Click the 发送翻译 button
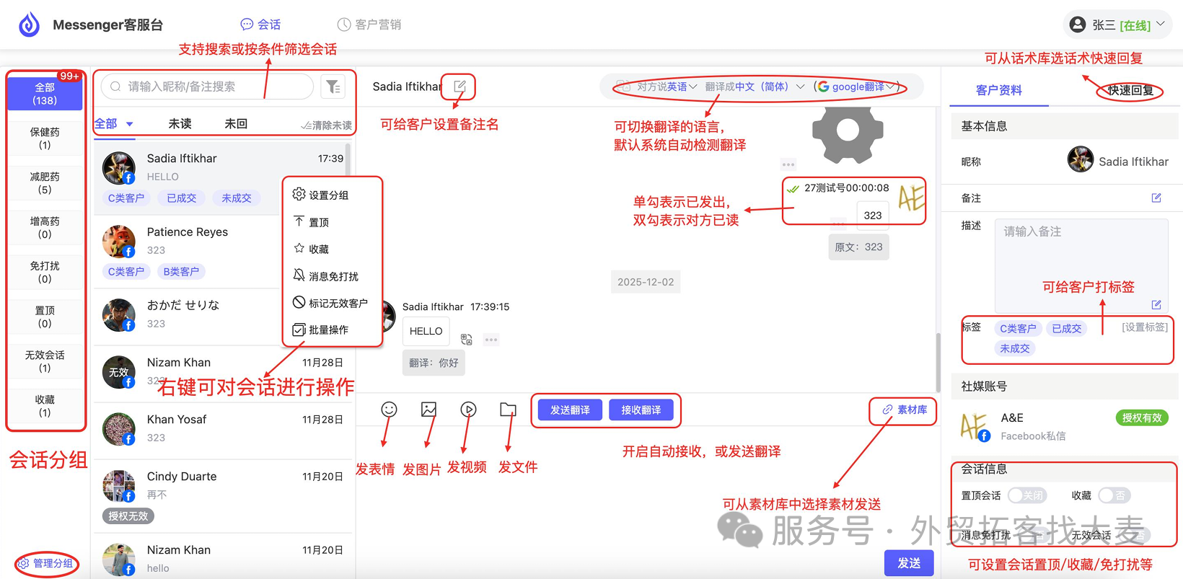Viewport: 1183px width, 579px height. [570, 410]
